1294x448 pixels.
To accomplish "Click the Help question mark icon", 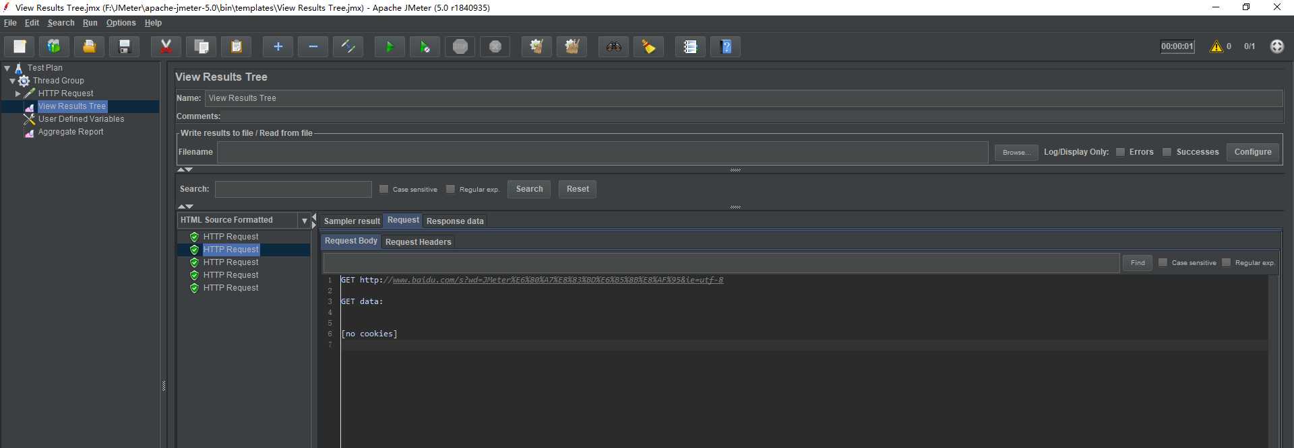I will click(725, 46).
